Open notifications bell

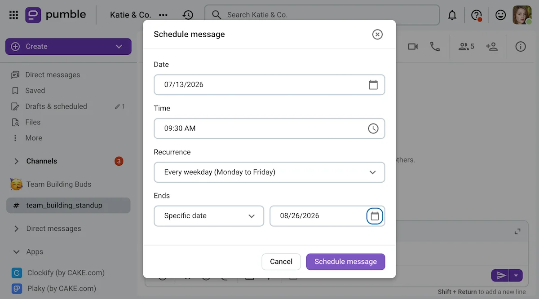(452, 15)
